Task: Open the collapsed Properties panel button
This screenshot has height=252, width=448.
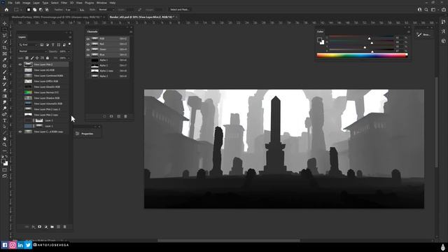Action: click(87, 134)
